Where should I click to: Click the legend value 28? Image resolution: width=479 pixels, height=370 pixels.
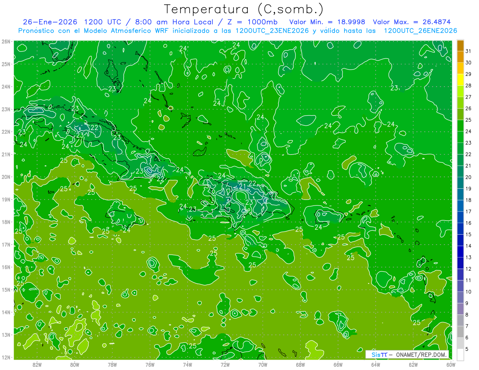click(x=468, y=86)
